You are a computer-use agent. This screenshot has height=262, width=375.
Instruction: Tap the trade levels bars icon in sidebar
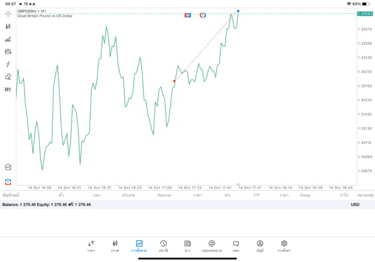pyautogui.click(x=8, y=39)
